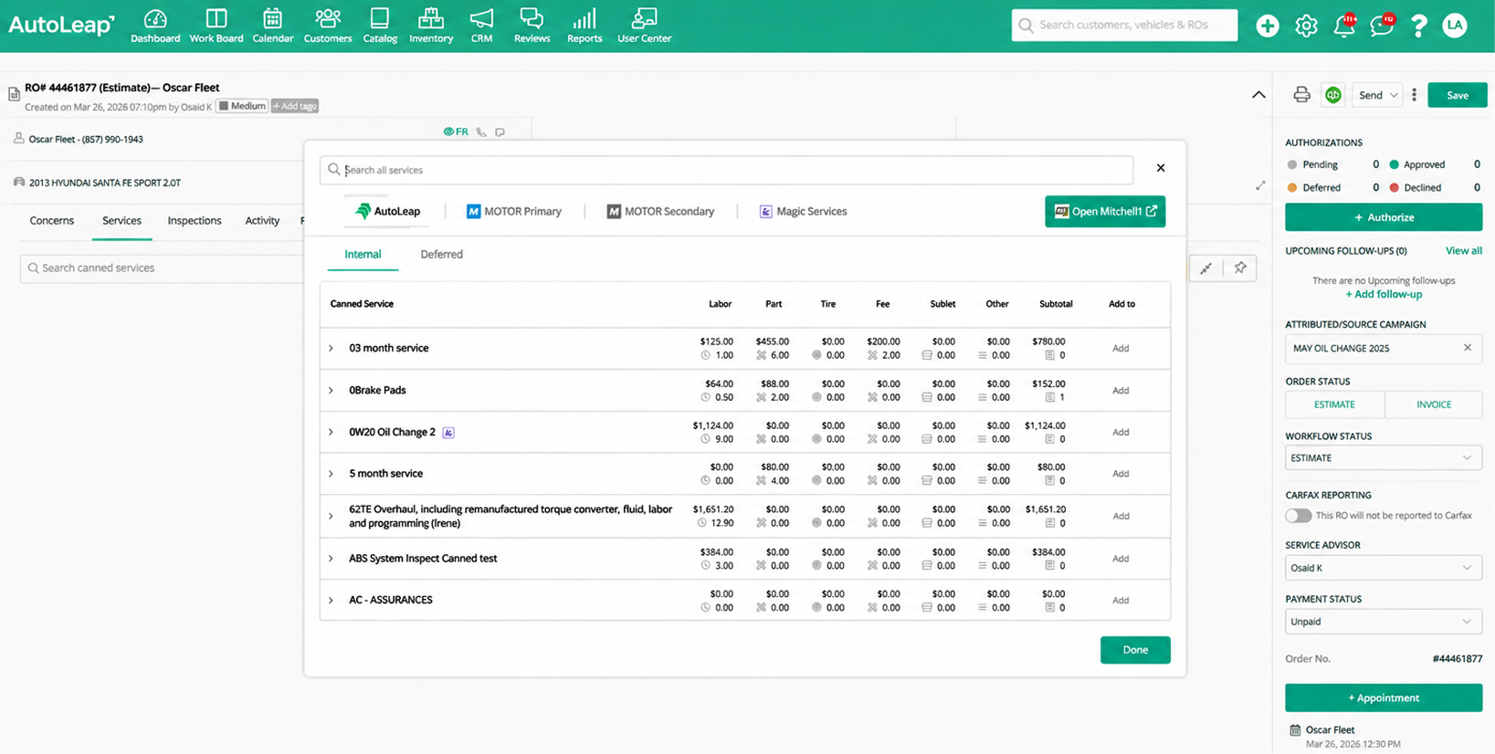Screen dimensions: 1495x754
Task: Expand the 03 month service row
Action: [x=332, y=349]
